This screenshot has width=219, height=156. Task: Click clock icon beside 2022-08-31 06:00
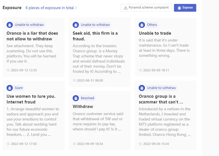74,80
